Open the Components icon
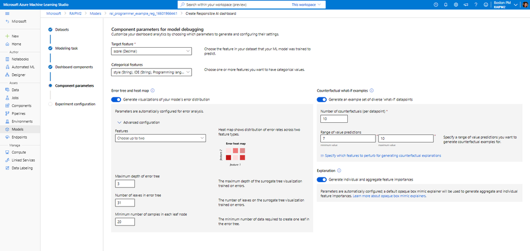 [7, 105]
